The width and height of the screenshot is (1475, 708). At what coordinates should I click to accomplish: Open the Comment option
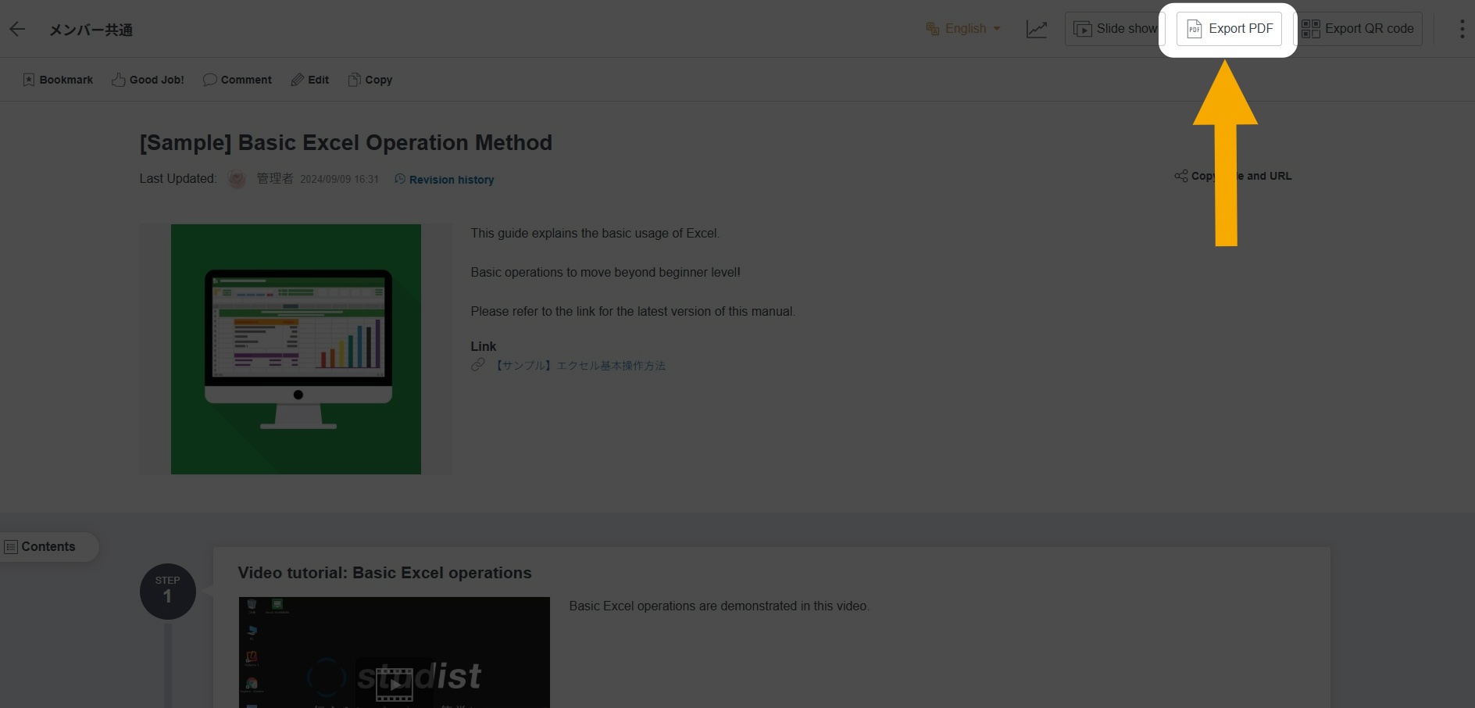click(237, 80)
